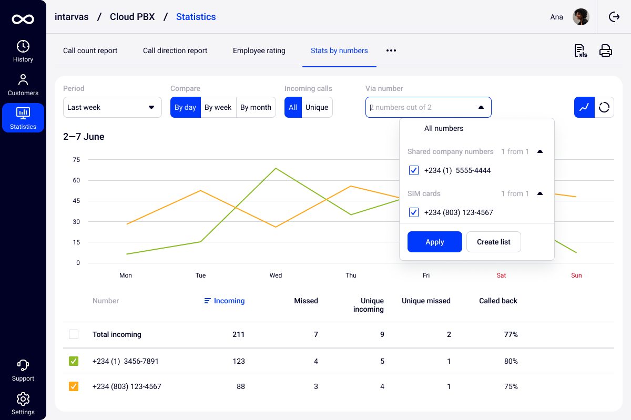This screenshot has height=420, width=631.
Task: Go to Customers section
Action: click(23, 85)
